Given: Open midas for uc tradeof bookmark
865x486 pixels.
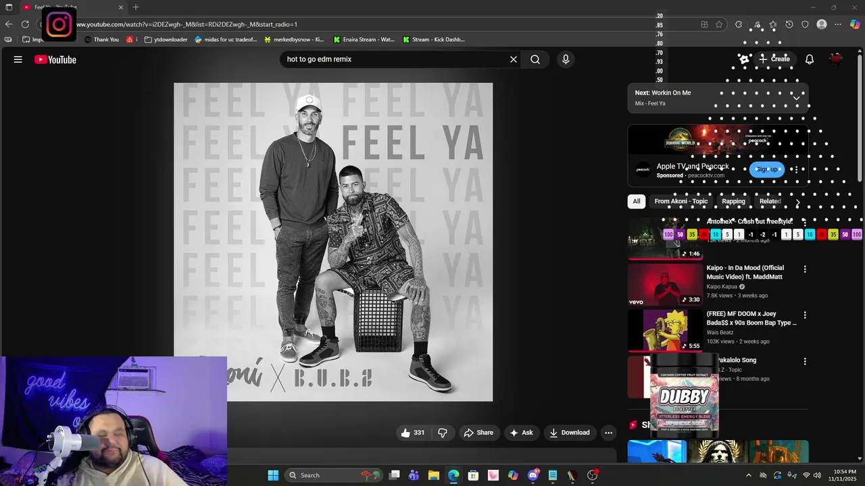Looking at the screenshot, I should point(226,39).
